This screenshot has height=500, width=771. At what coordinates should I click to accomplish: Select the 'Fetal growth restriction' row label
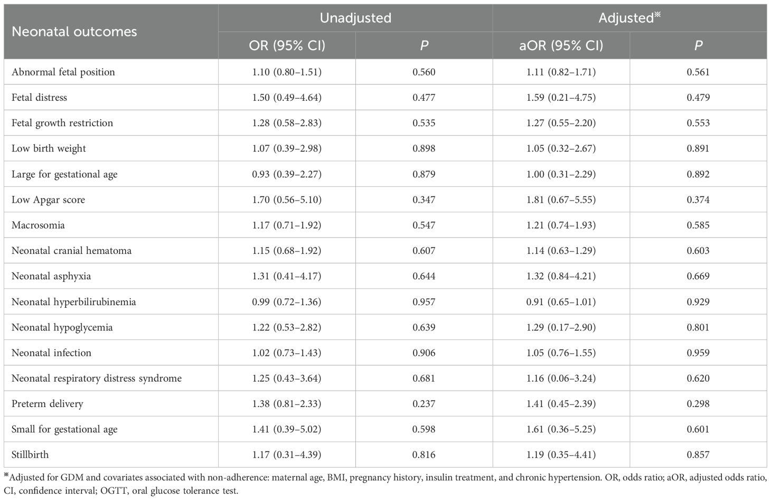(x=62, y=123)
